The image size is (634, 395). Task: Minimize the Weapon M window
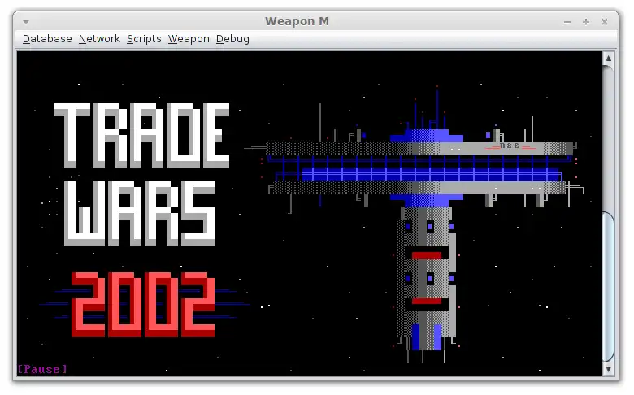coord(567,22)
